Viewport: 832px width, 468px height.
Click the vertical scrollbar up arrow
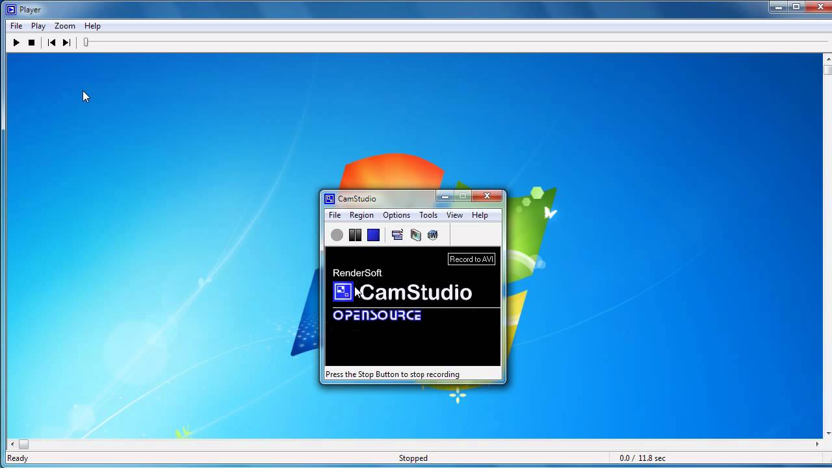coord(827,58)
